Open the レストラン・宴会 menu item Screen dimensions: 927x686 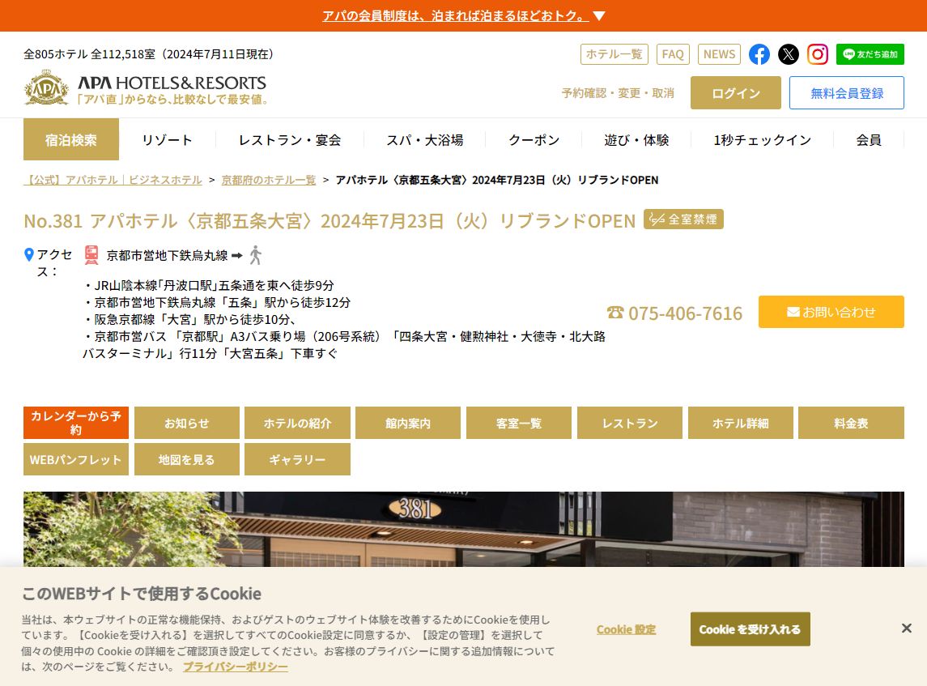coord(290,139)
